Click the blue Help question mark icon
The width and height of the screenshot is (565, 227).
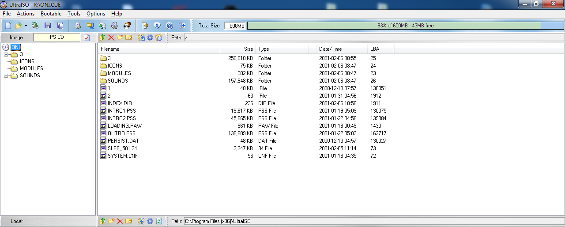(x=169, y=26)
